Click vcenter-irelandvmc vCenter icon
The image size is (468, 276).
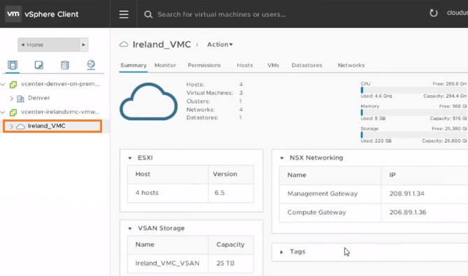pyautogui.click(x=13, y=112)
